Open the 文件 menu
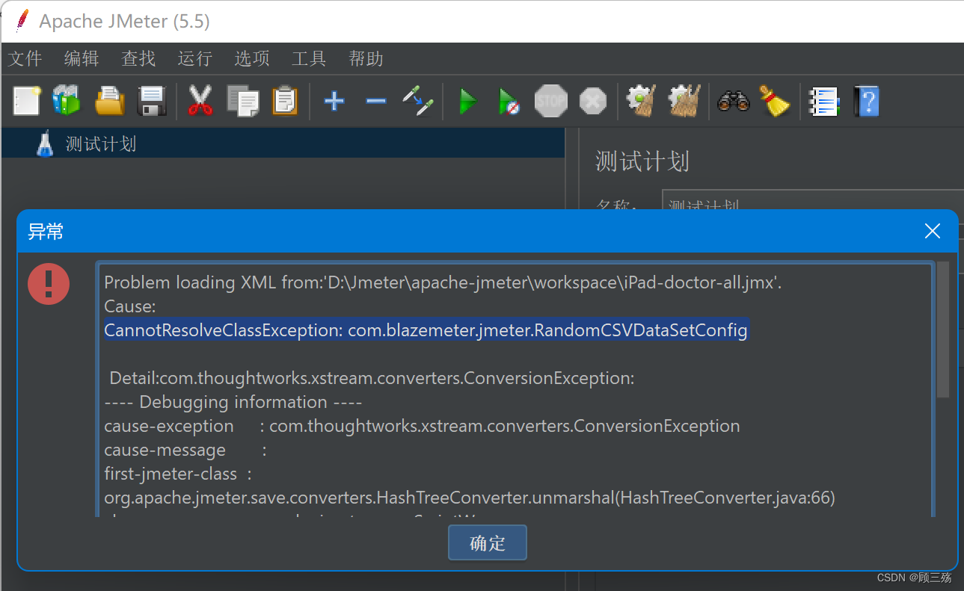964x591 pixels. click(25, 58)
